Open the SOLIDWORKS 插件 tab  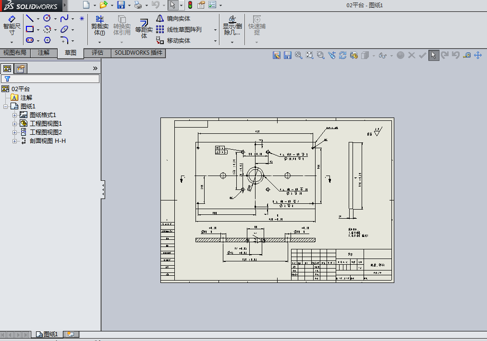[x=138, y=53]
